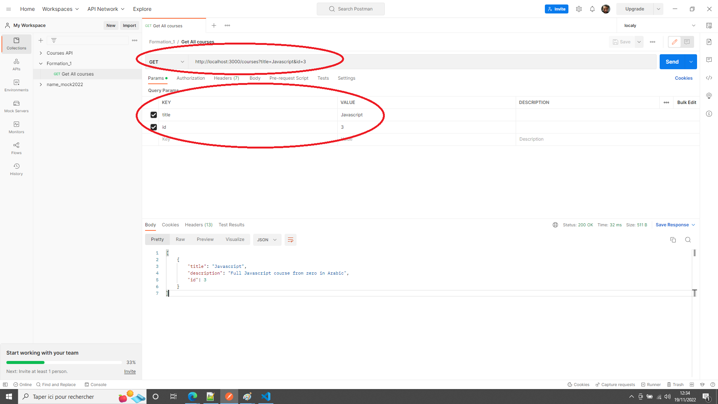The width and height of the screenshot is (718, 404).
Task: Click the Invite link to add teammates
Action: pyautogui.click(x=129, y=371)
